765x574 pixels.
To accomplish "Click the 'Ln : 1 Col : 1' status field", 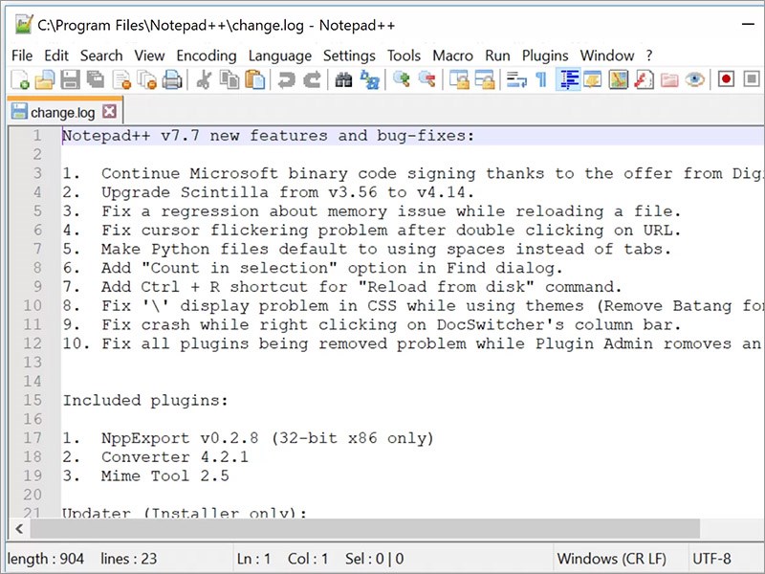I will pos(282,559).
